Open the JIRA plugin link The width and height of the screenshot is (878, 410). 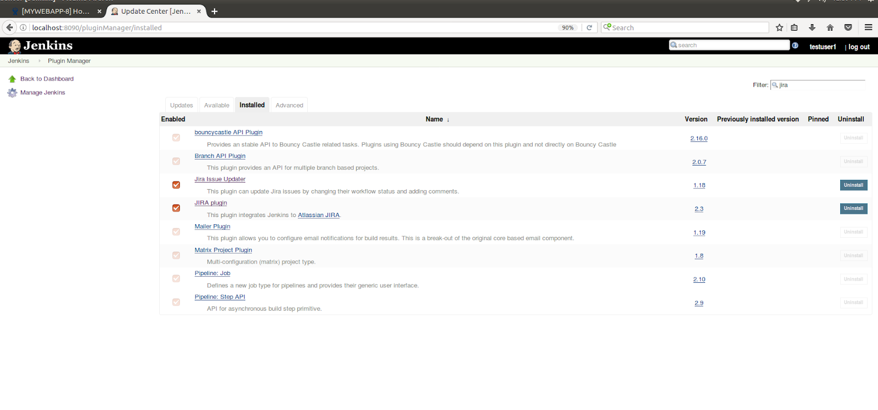tap(210, 203)
